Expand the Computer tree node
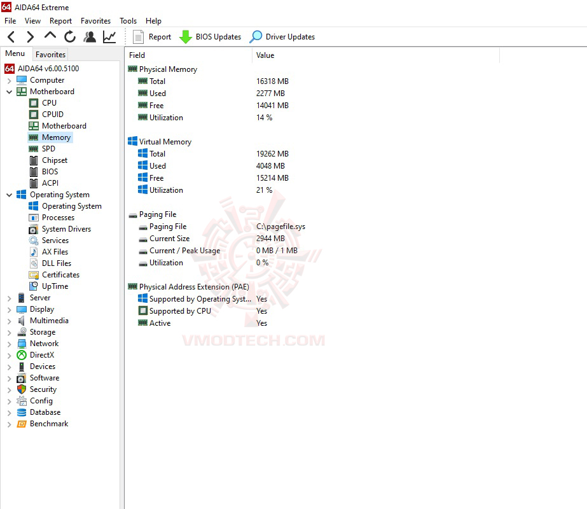The height and width of the screenshot is (509, 587). [x=10, y=81]
